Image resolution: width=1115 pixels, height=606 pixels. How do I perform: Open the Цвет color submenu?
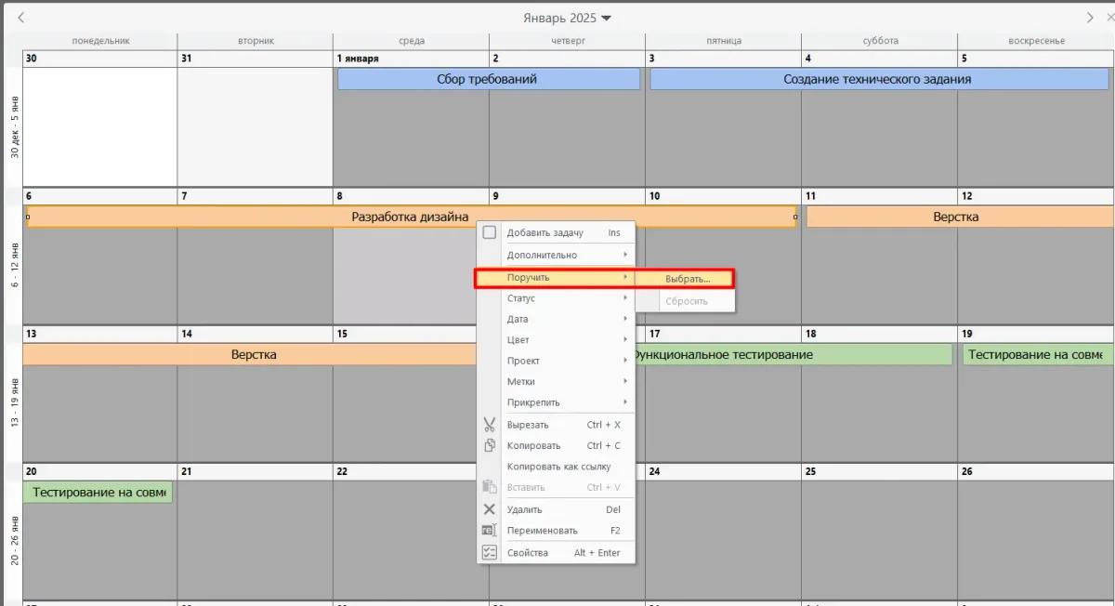556,340
